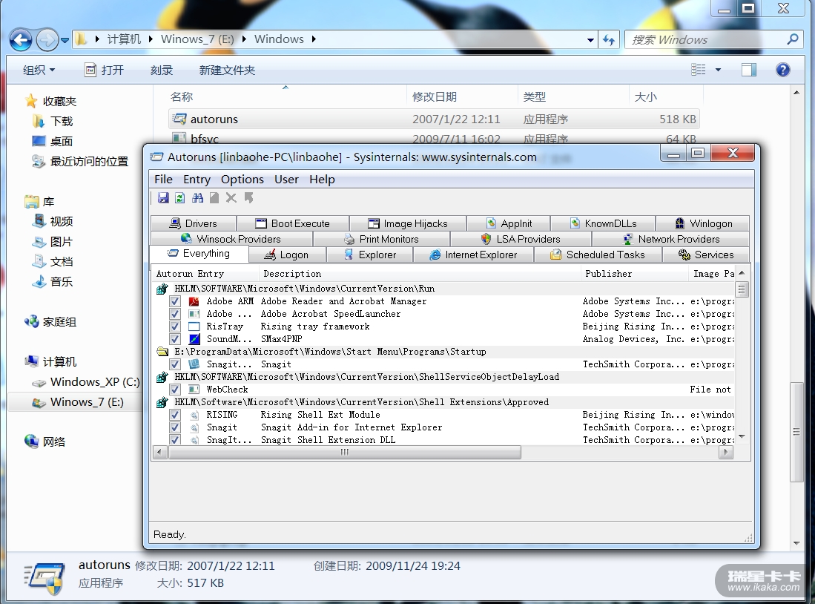Open the File menu in Autoruns
This screenshot has width=815, height=604.
coord(163,180)
